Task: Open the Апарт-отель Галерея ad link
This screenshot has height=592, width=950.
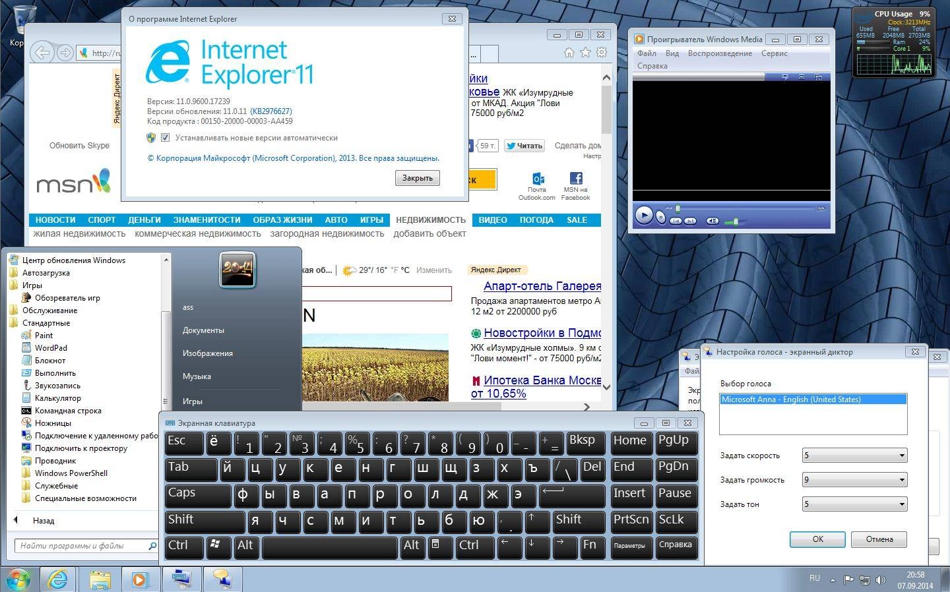Action: pyautogui.click(x=542, y=286)
